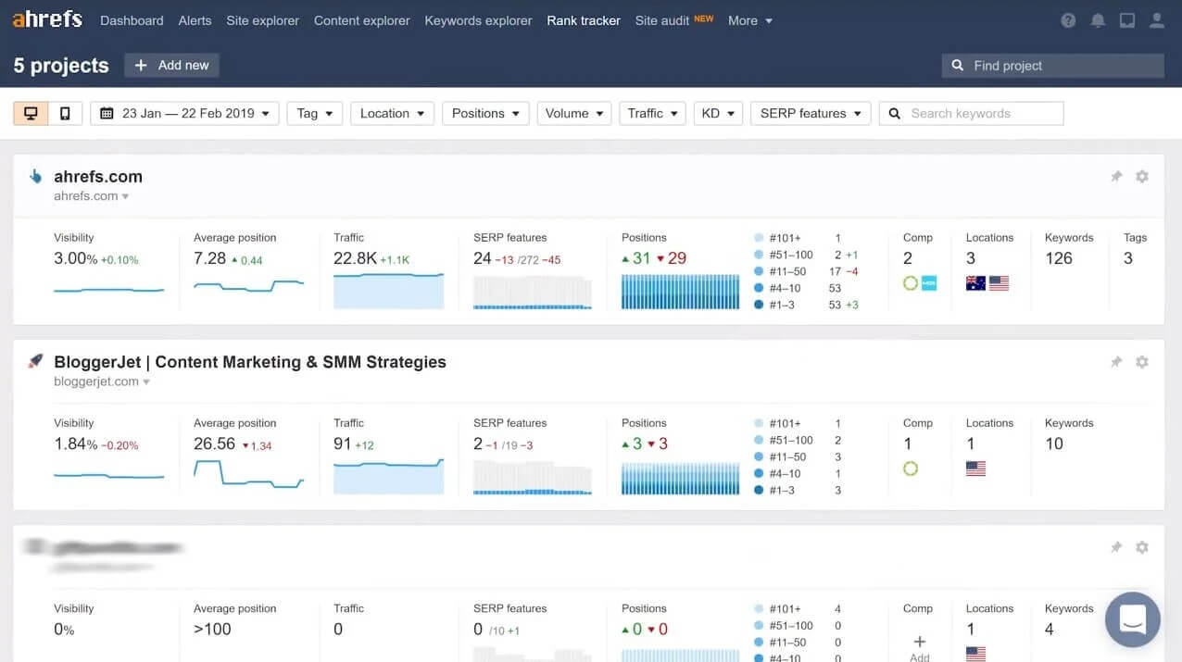Open the Traffic filter dropdown

click(652, 113)
